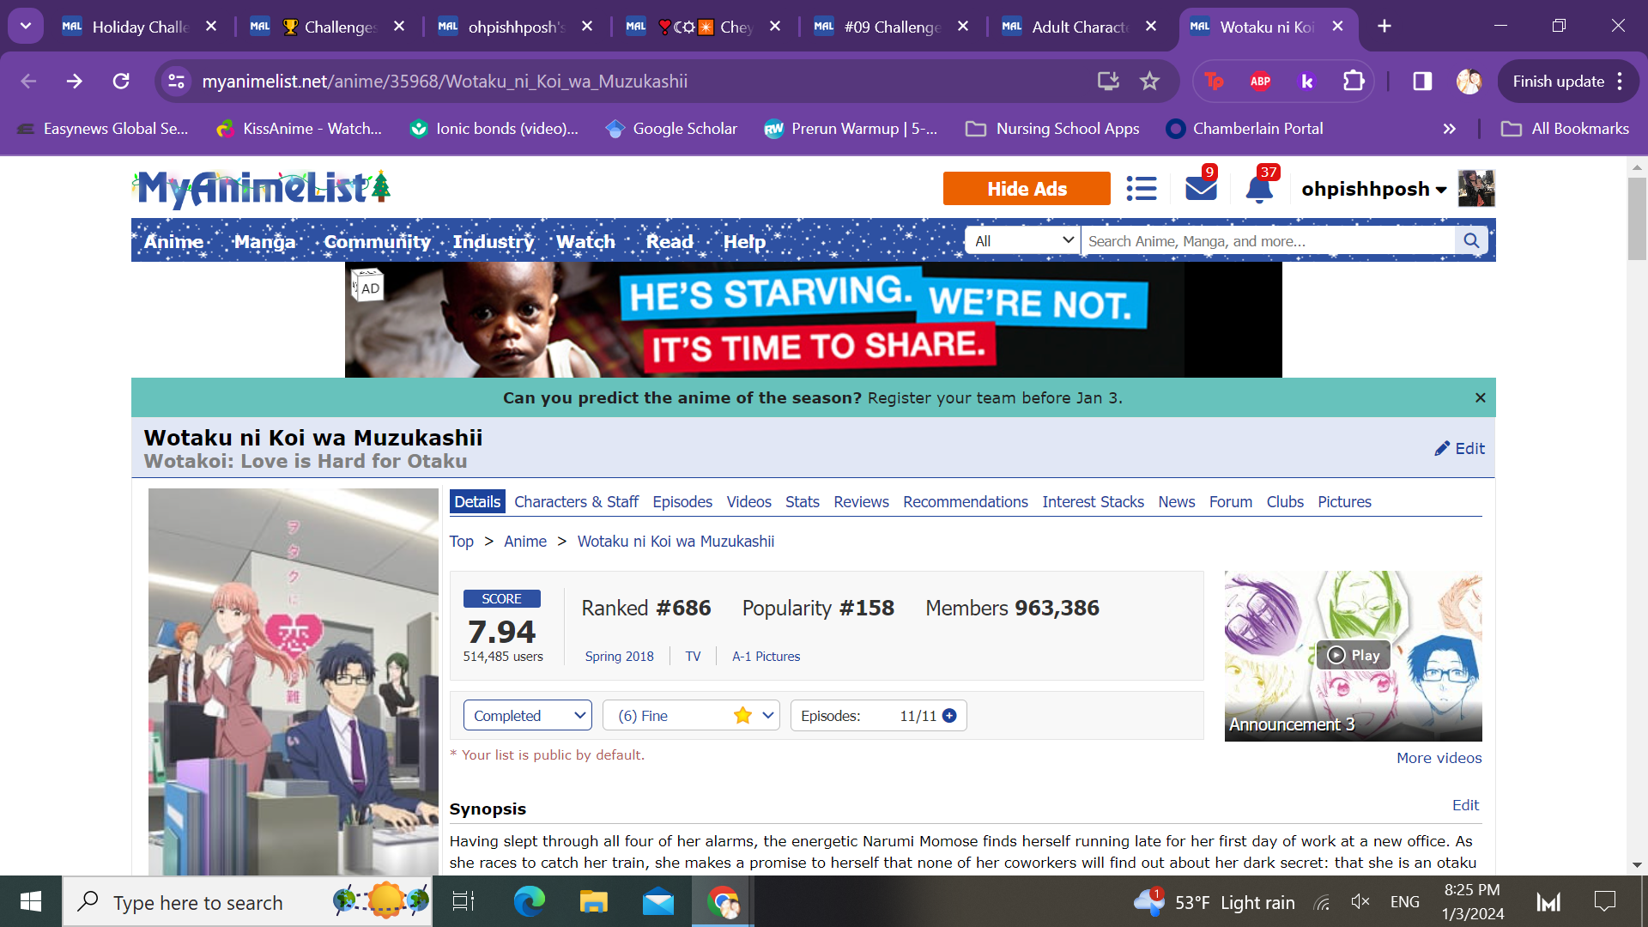Expand the Completed status dropdown
The width and height of the screenshot is (1648, 927).
coord(527,716)
